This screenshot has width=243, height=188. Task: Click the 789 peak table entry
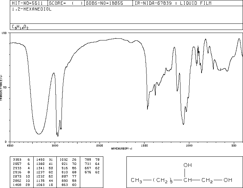tap(92, 159)
